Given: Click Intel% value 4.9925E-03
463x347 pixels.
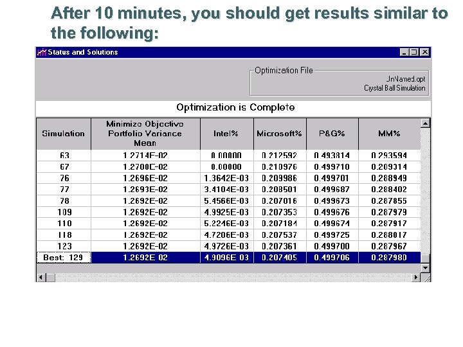Looking at the screenshot, I should click(226, 212).
